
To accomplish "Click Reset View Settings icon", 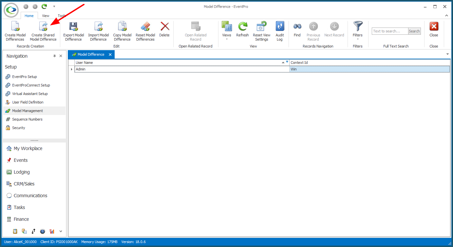I will pyautogui.click(x=262, y=27).
